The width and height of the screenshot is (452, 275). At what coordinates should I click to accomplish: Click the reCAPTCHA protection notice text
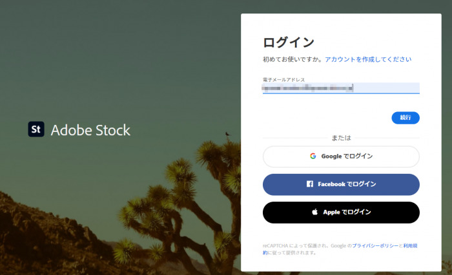click(x=307, y=245)
